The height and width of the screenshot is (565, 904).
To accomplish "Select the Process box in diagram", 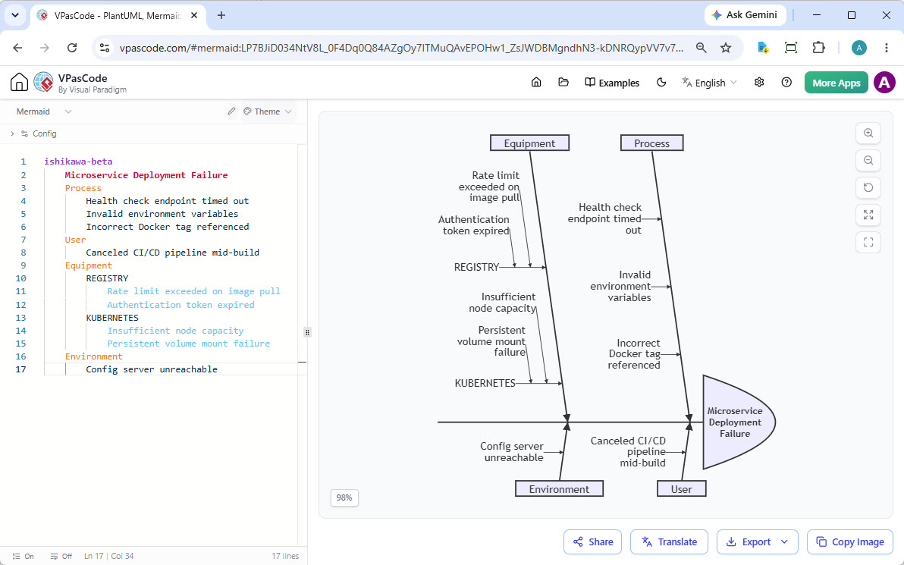I will (651, 143).
